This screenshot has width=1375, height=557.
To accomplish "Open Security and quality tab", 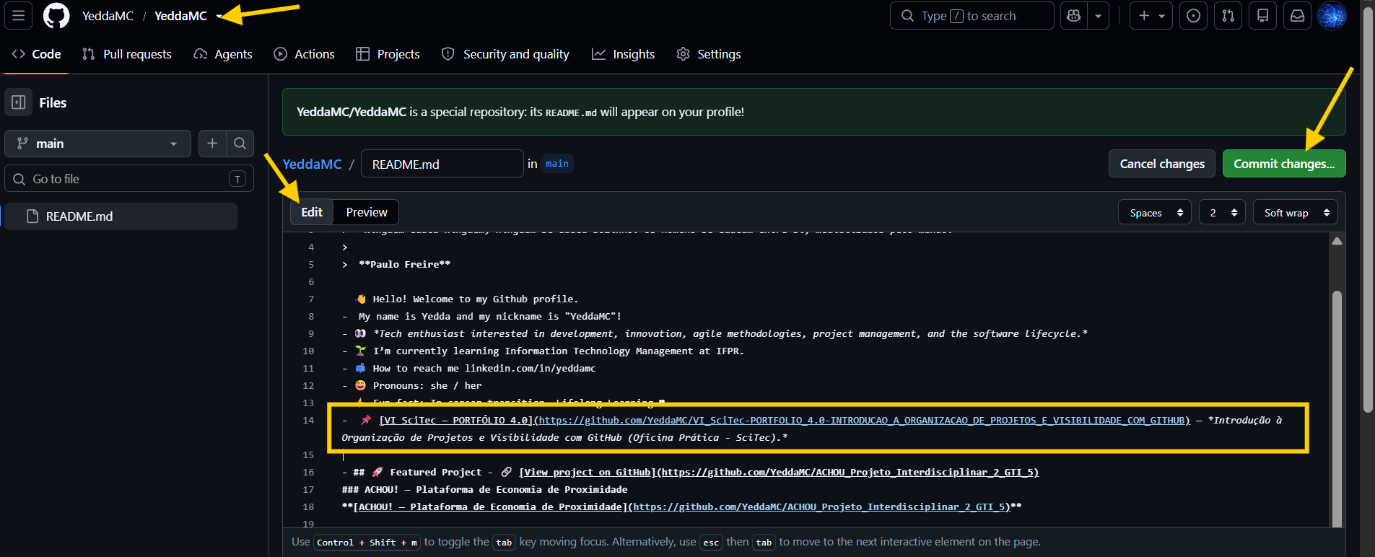I will point(505,54).
